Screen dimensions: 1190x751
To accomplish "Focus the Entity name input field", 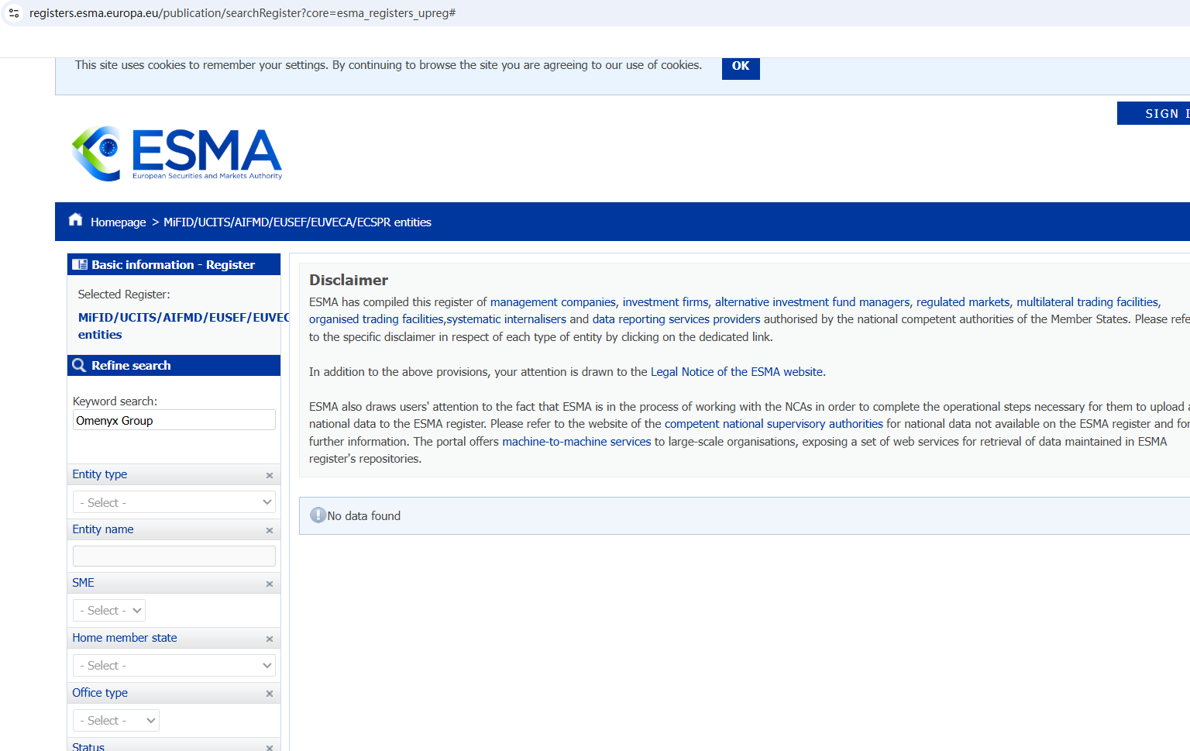I will click(x=174, y=556).
